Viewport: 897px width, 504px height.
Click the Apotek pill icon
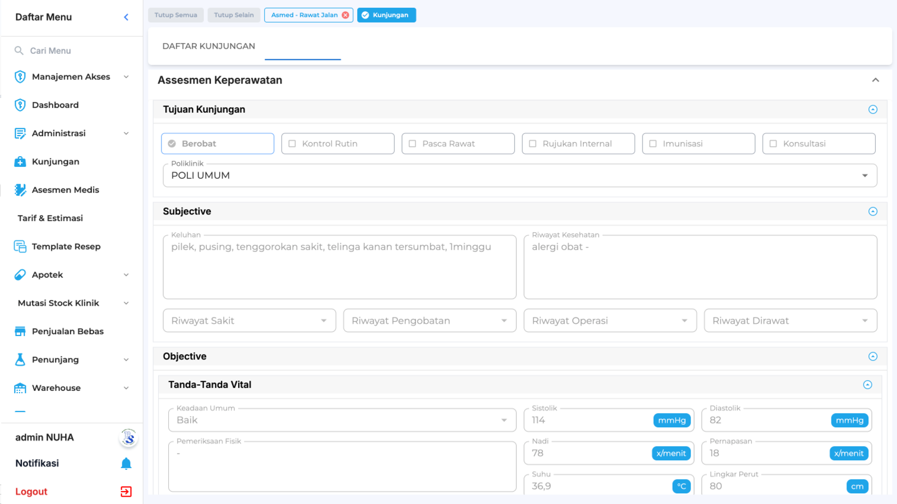coord(20,274)
